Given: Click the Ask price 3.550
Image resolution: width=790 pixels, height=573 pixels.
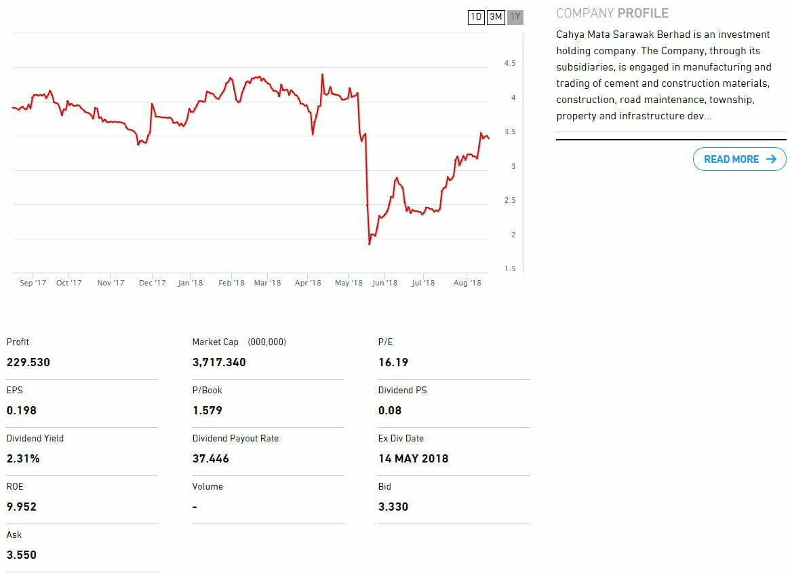Looking at the screenshot, I should click(x=22, y=555).
